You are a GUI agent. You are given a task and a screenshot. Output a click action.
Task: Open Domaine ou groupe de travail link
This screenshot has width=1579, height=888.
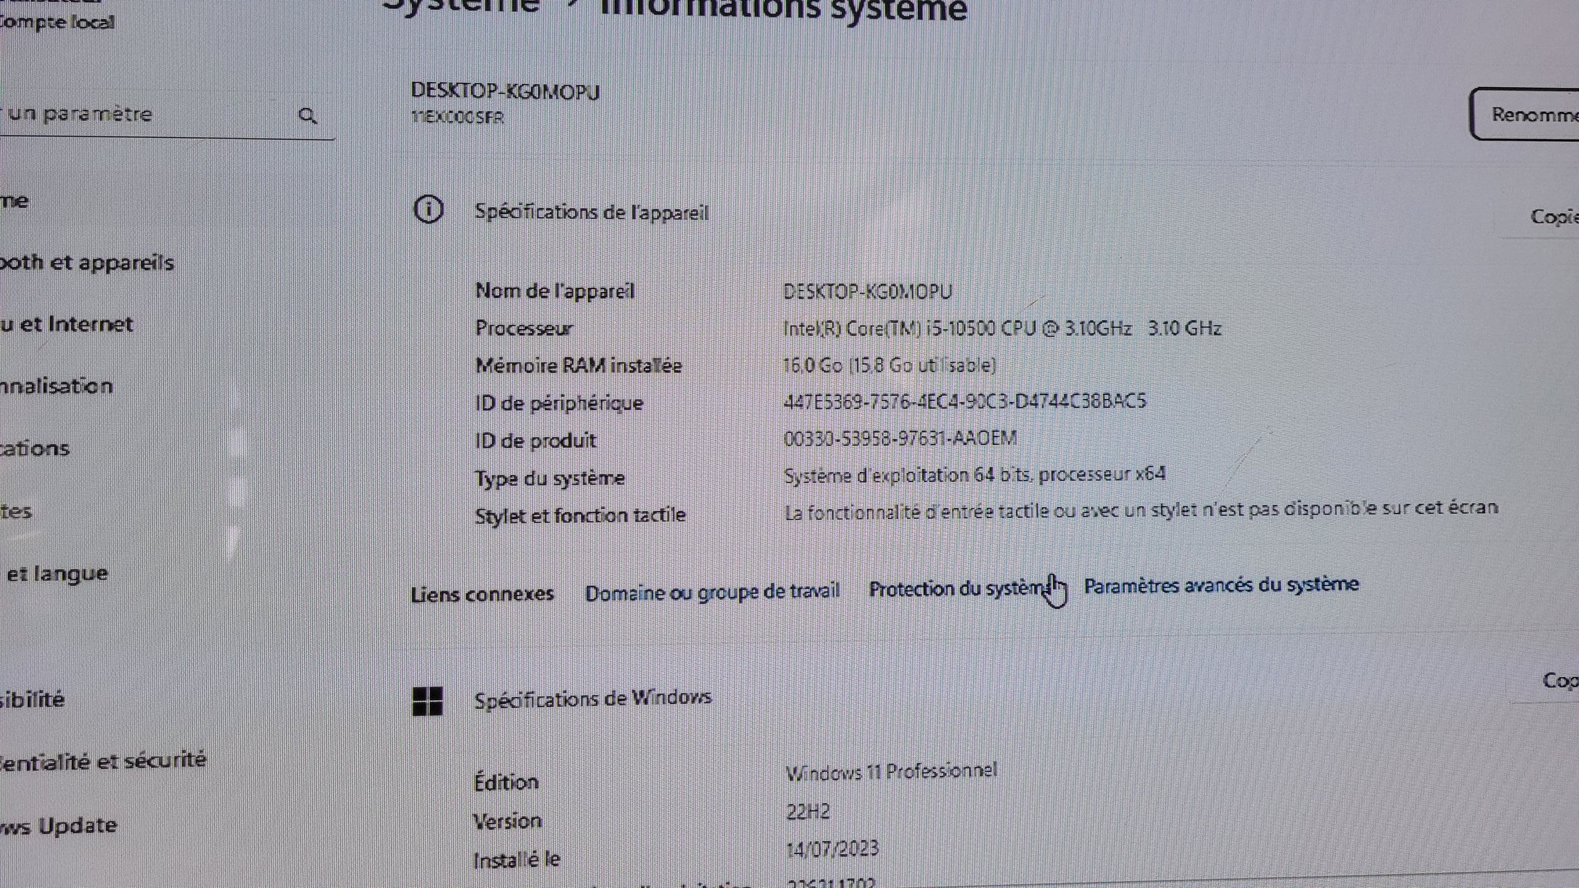click(712, 592)
